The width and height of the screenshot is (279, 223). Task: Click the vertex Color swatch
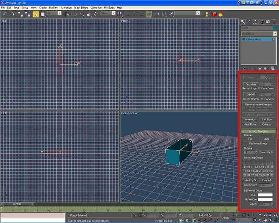click(x=265, y=195)
